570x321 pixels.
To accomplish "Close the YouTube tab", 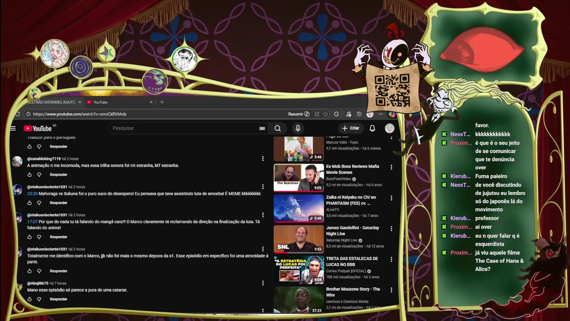I will pyautogui.click(x=151, y=102).
